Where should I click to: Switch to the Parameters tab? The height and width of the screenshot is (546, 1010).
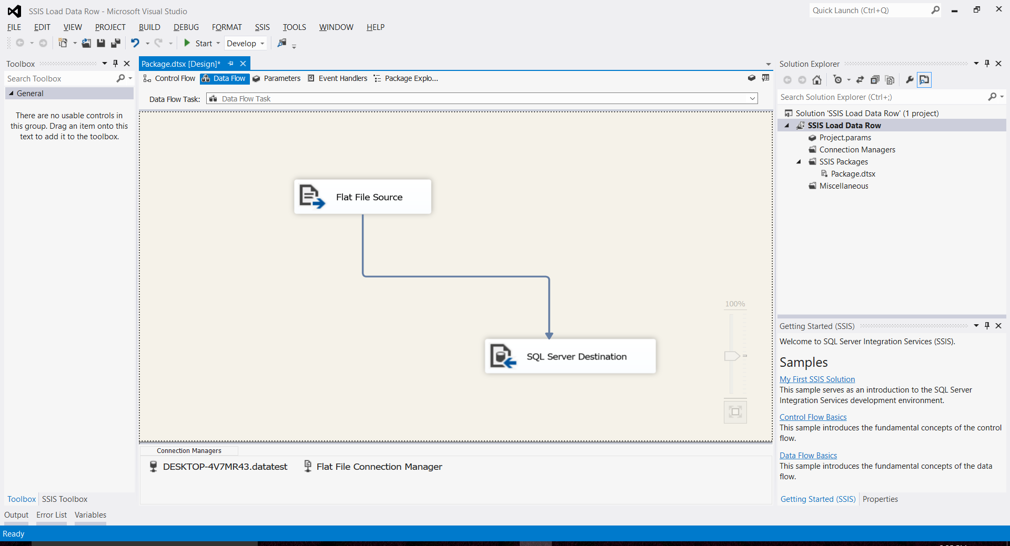pyautogui.click(x=277, y=78)
